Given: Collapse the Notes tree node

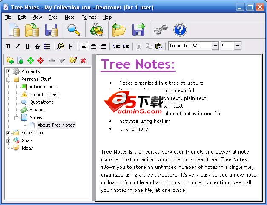Looking at the screenshot, I should click(16, 117).
